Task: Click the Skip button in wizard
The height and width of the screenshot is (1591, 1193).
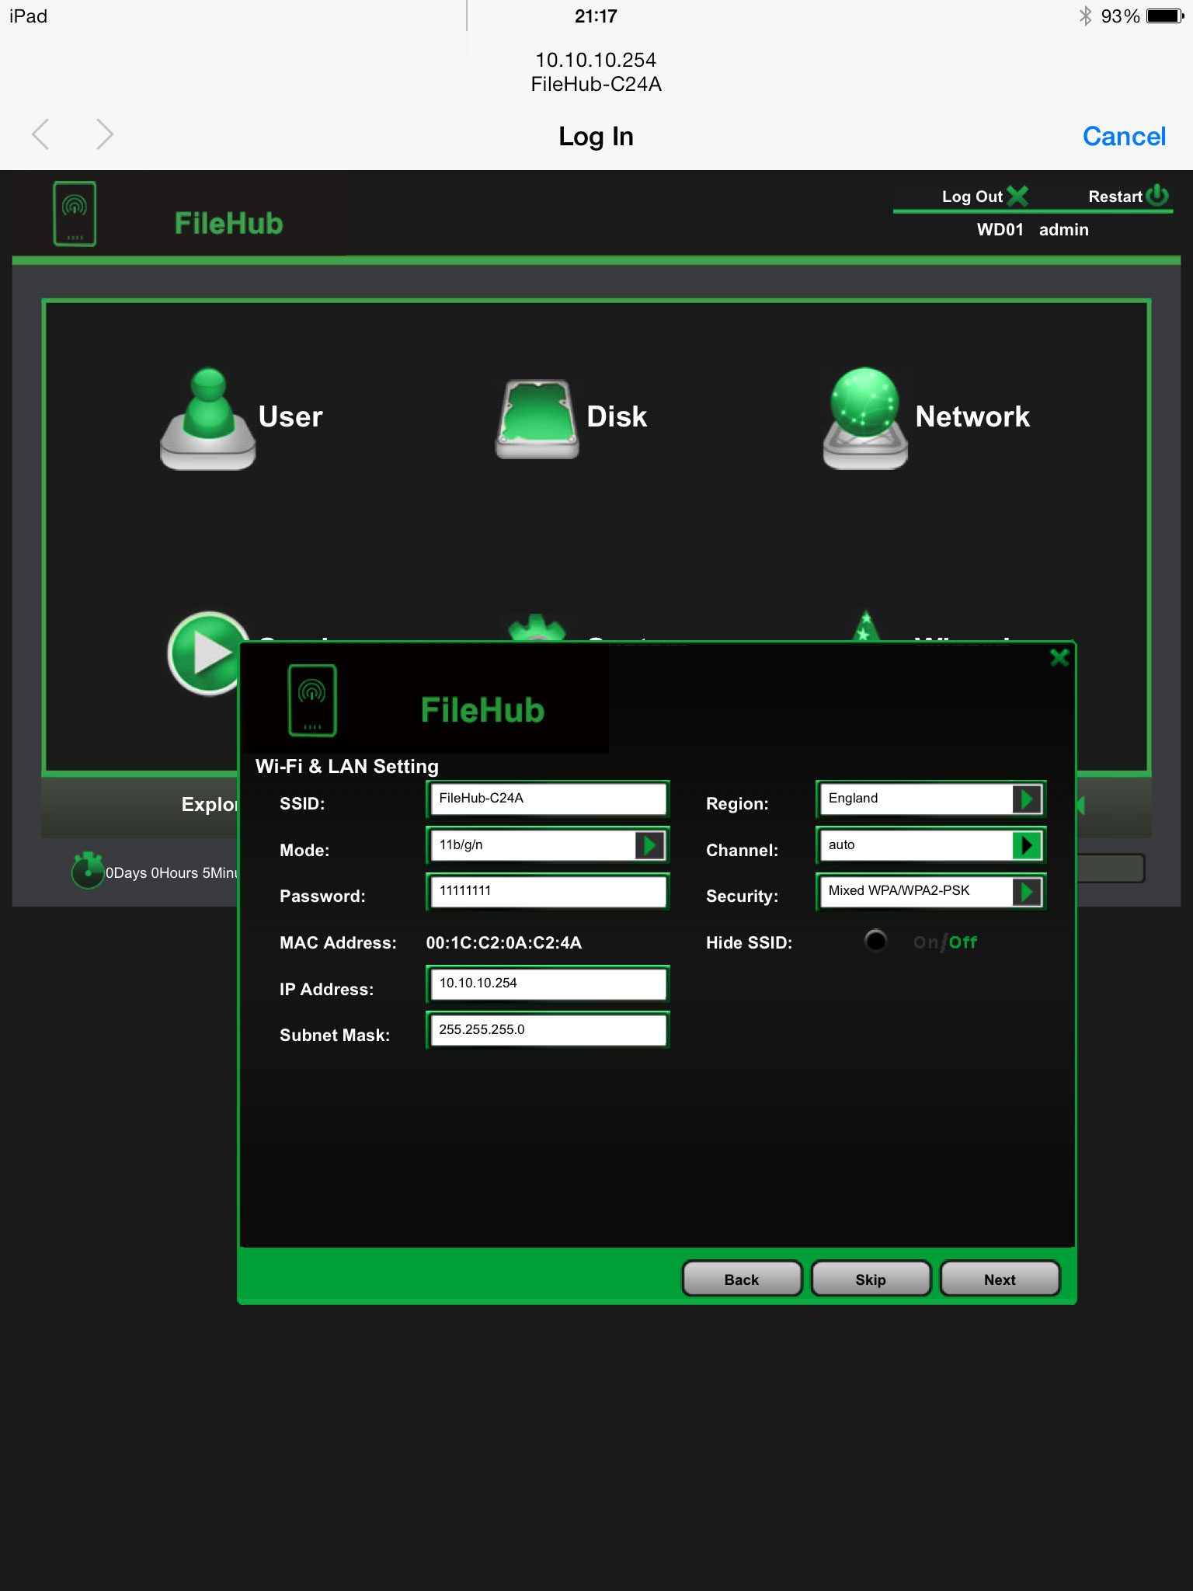Action: (x=871, y=1279)
